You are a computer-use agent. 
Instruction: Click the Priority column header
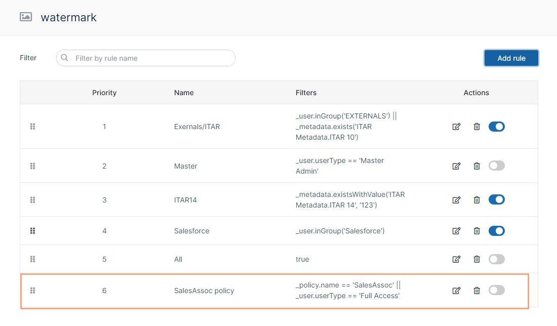point(104,93)
